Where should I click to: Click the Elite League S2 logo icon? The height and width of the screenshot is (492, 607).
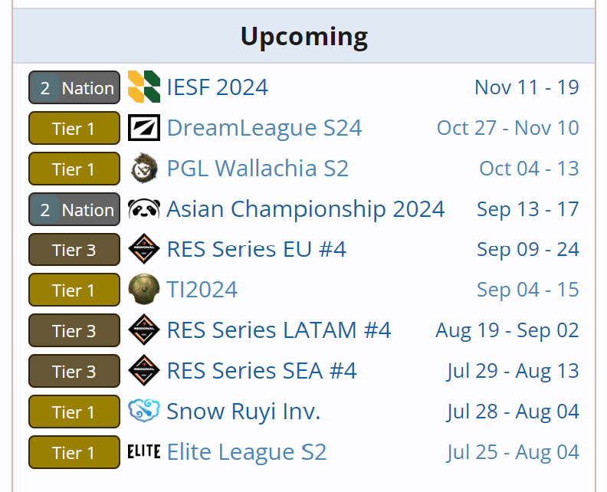pos(144,452)
